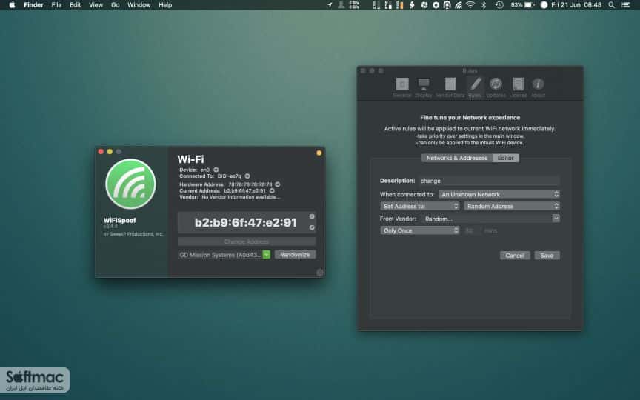This screenshot has height=400, width=640.
Task: Click 'No Vendor Information available' text
Action: pyautogui.click(x=241, y=197)
